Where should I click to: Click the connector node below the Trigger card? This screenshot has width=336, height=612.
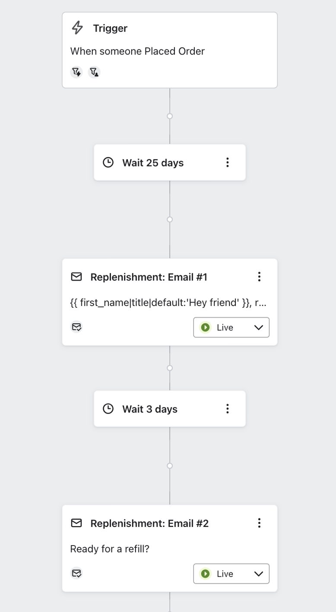(x=170, y=116)
